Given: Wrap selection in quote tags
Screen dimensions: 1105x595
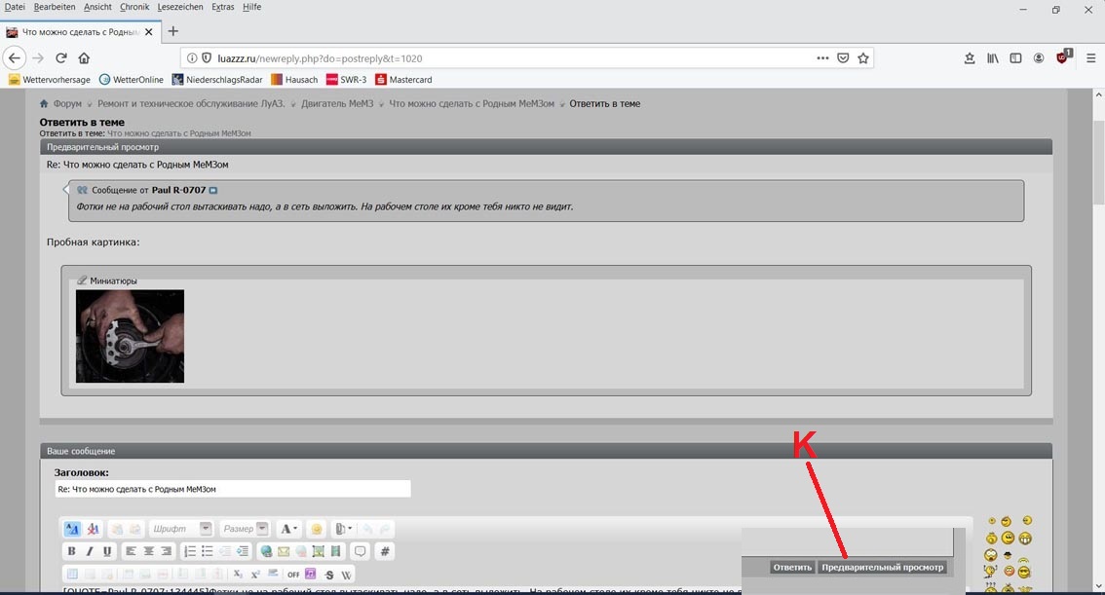Looking at the screenshot, I should coord(361,551).
